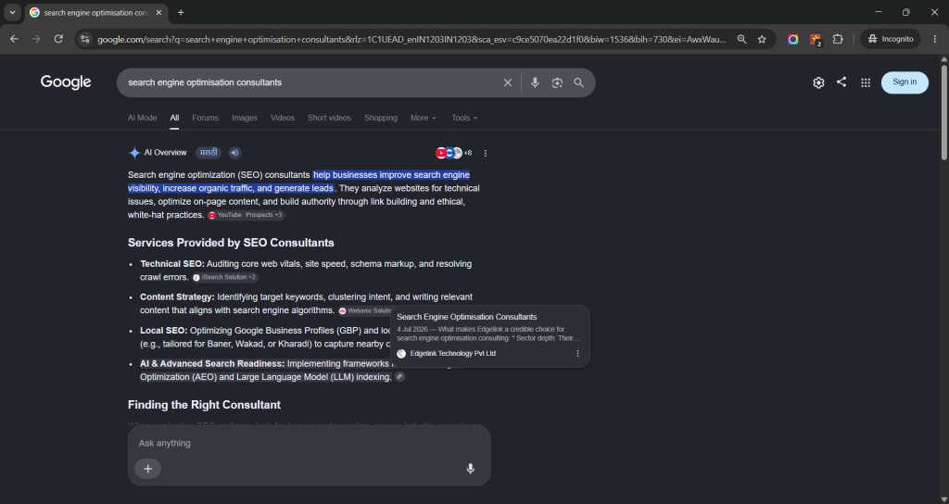
Task: Sign in to Google account
Action: click(x=905, y=82)
